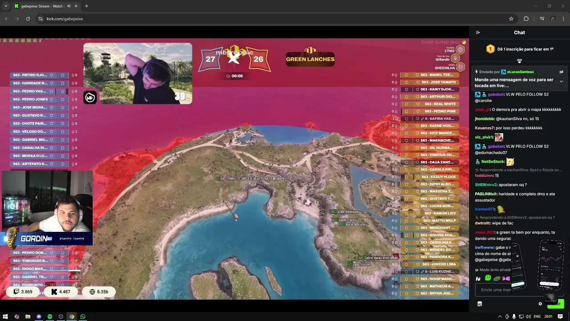570x321 pixels.
Task: Click the 8.356 globe counter
Action: [99, 292]
